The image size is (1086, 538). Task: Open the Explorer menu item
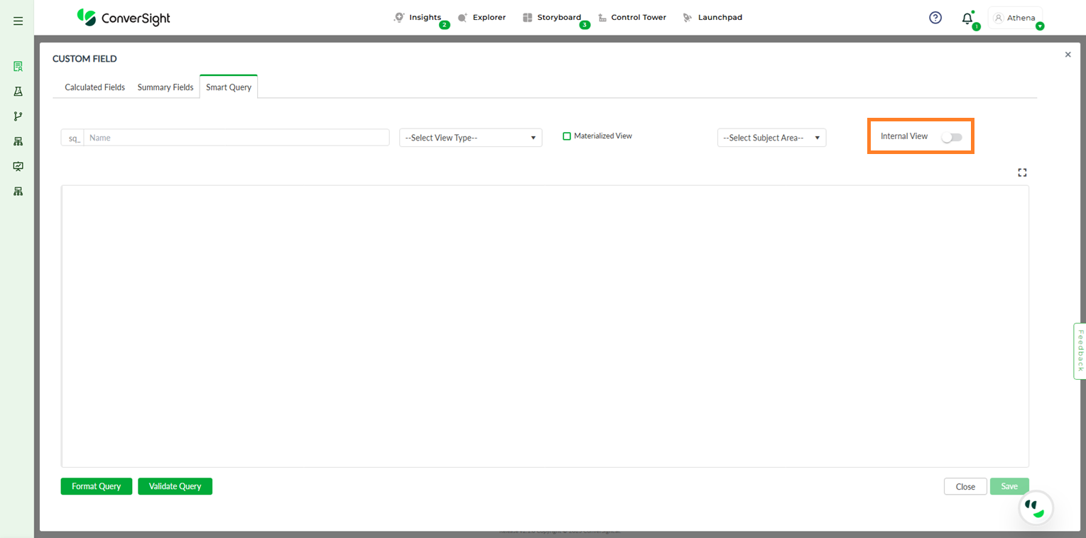(x=482, y=18)
